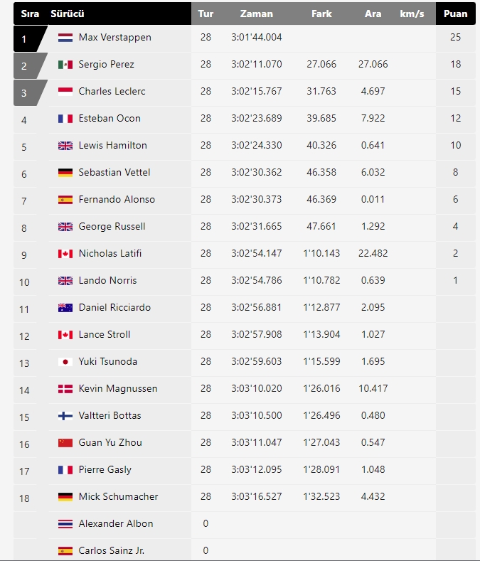Click the Thailand flag beside Alexander Albon
The width and height of the screenshot is (480, 561).
65,524
